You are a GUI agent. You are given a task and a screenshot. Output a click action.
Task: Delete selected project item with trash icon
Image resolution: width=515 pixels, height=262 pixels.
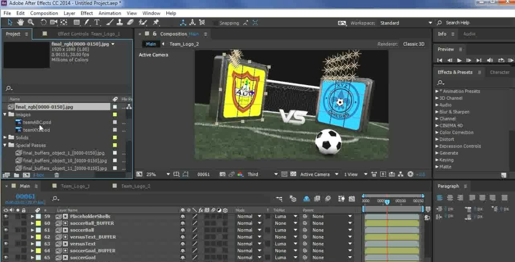56,175
